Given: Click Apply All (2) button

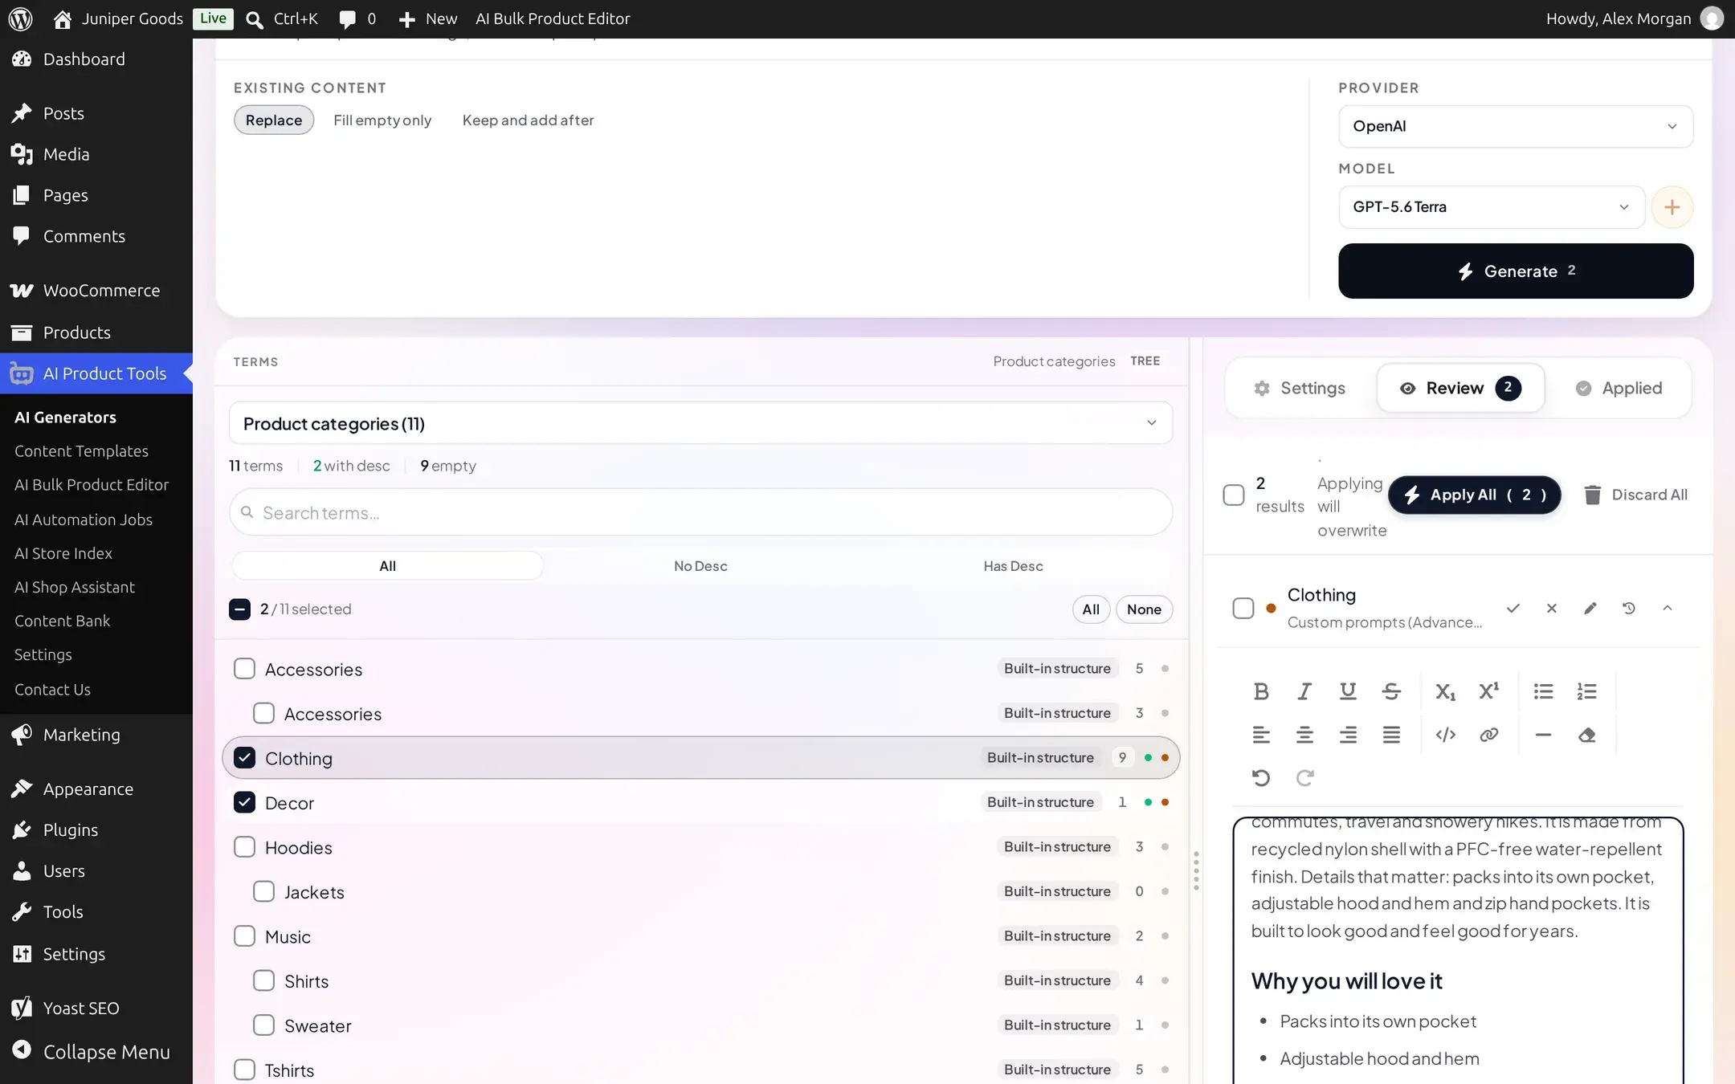Looking at the screenshot, I should pyautogui.click(x=1474, y=495).
